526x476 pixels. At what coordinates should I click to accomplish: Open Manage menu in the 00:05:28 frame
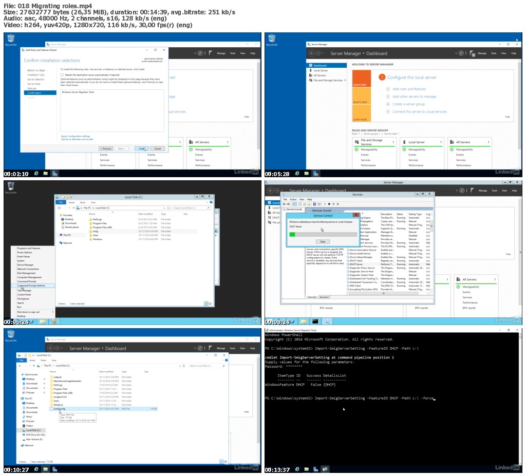pos(482,53)
